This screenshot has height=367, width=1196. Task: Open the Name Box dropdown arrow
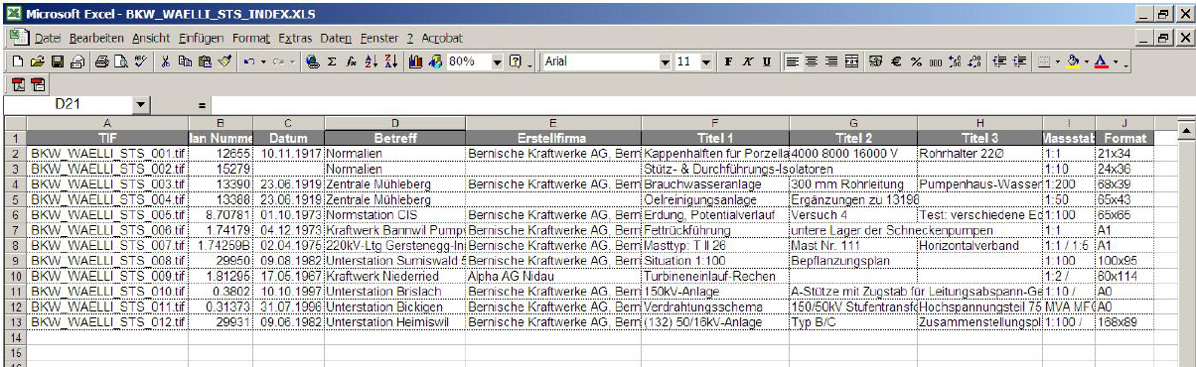pyautogui.click(x=140, y=104)
